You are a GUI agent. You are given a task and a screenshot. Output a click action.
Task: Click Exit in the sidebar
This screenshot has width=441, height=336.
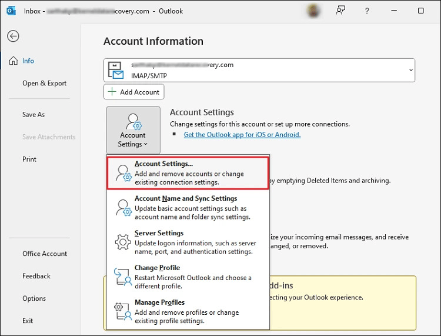pos(28,321)
